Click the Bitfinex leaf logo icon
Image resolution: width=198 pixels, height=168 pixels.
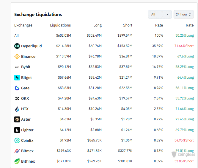tap(17, 161)
